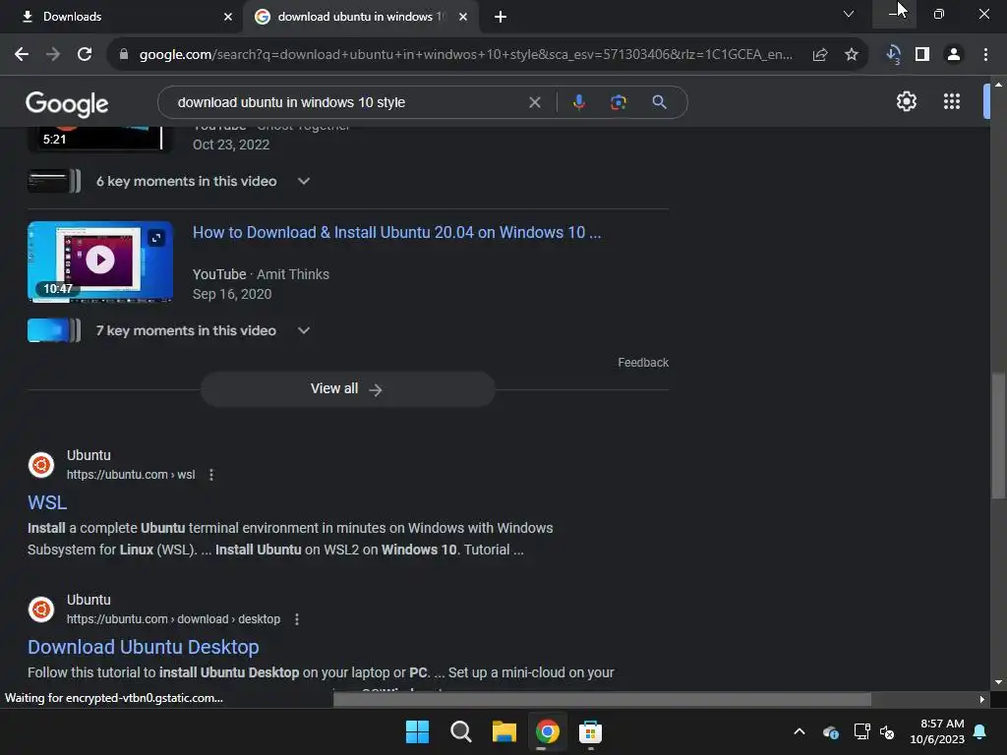The image size is (1007, 755).
Task: Expand 7 key moments in this video
Action: click(304, 330)
